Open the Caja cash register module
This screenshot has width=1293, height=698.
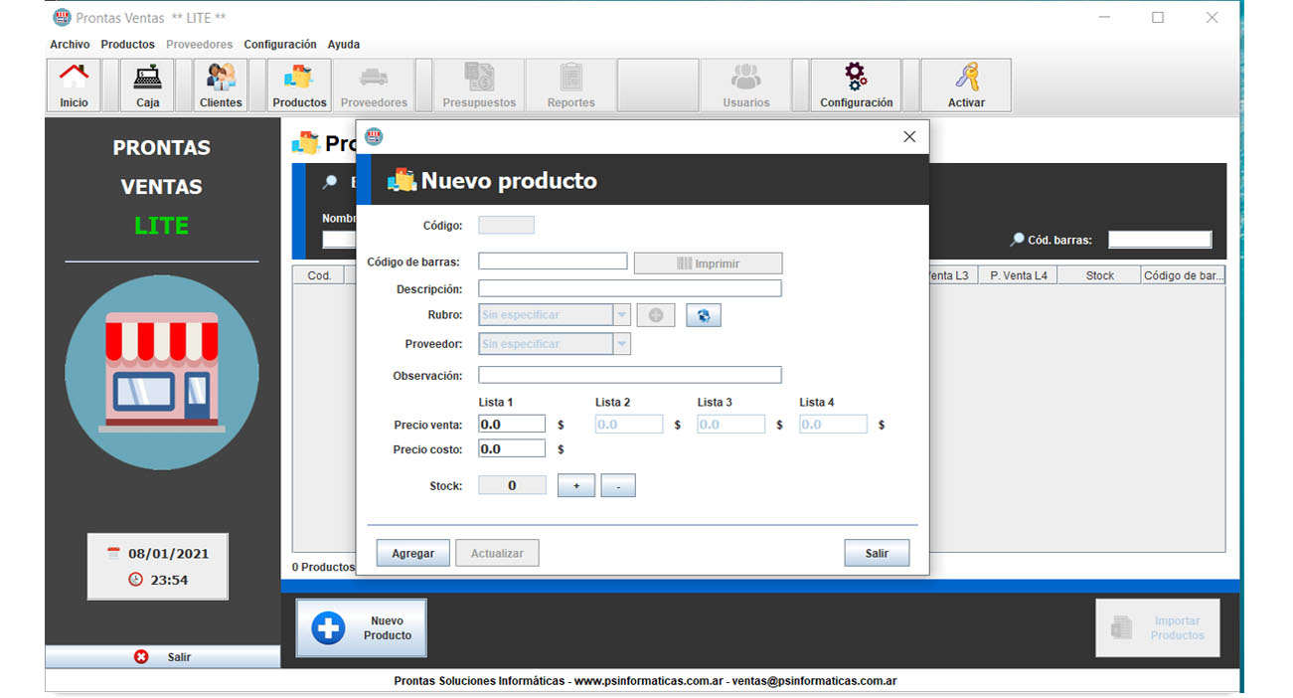(x=147, y=86)
